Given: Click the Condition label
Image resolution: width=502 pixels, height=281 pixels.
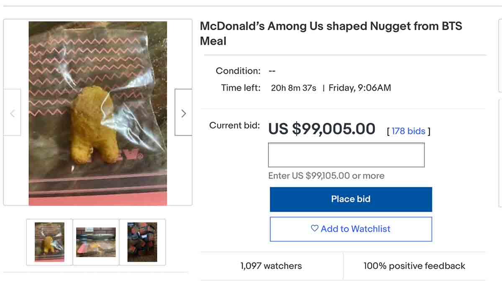Looking at the screenshot, I should (x=238, y=71).
